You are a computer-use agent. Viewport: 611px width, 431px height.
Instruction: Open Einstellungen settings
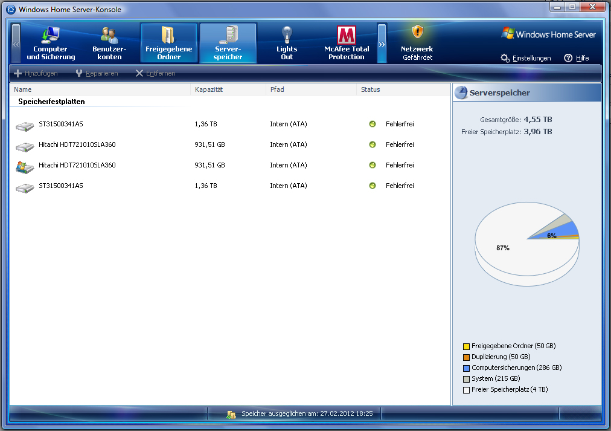coord(526,58)
